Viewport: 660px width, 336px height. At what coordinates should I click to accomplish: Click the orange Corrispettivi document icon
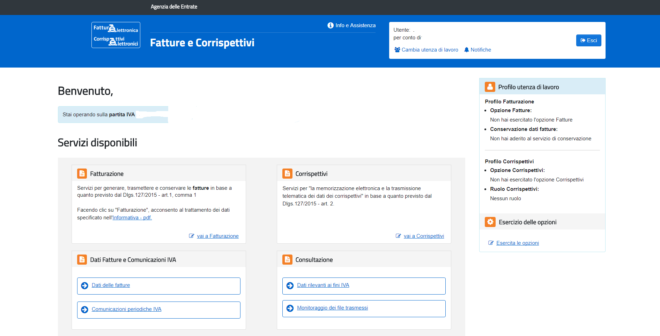(287, 173)
